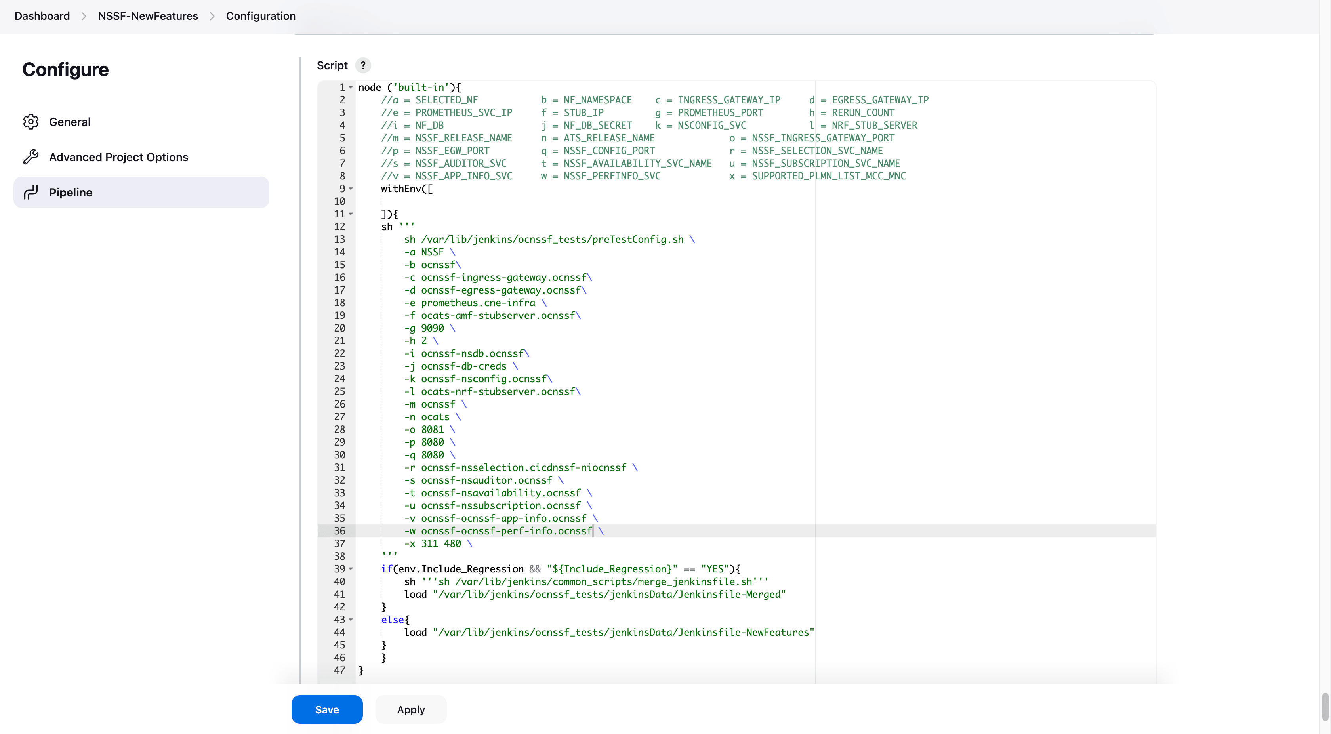Screen dimensions: 1331x734
Task: Fold the code block at line 11
Action: (x=350, y=214)
